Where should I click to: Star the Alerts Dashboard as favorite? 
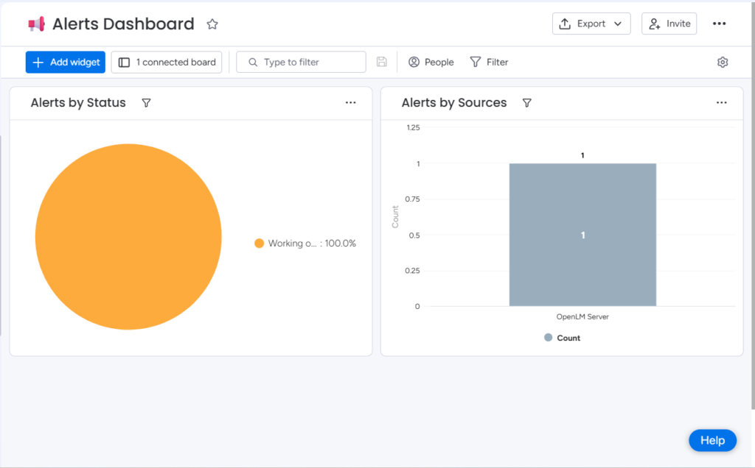coord(212,24)
